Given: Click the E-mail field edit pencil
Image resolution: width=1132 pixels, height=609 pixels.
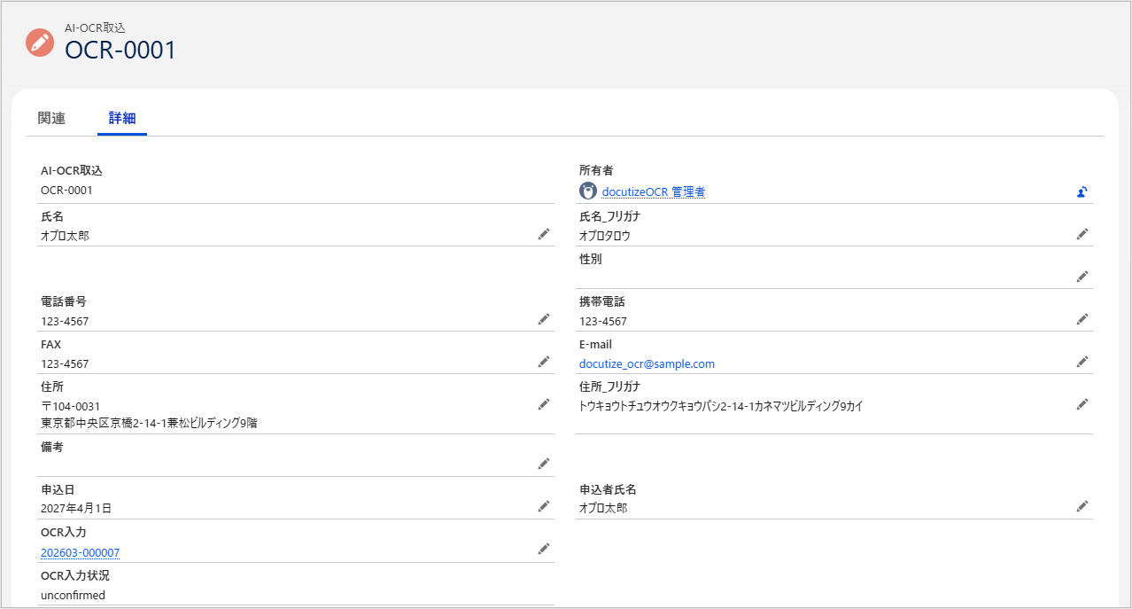Looking at the screenshot, I should 1082,362.
